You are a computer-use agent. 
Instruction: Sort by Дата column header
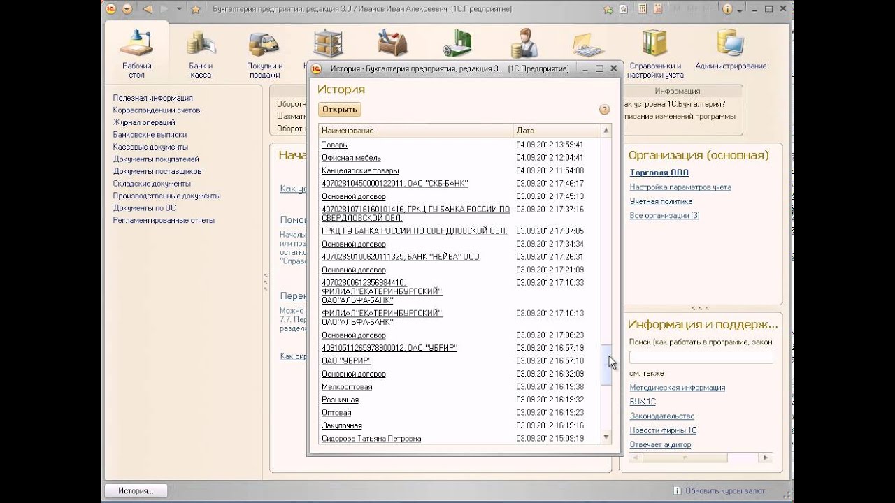[557, 131]
